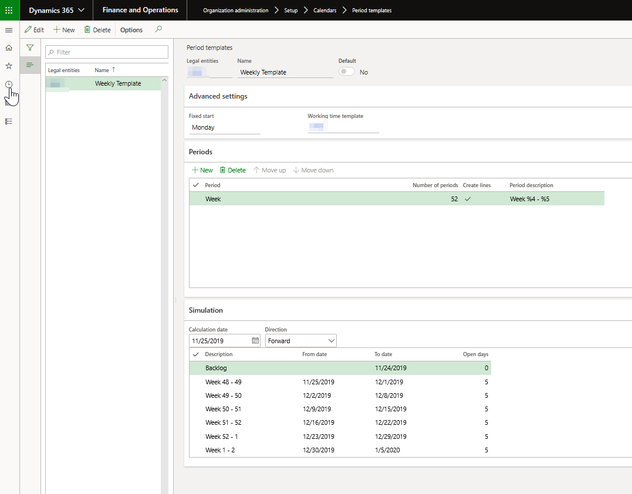Open Favorites via the star sidebar icon
This screenshot has width=632, height=494.
pyautogui.click(x=9, y=66)
